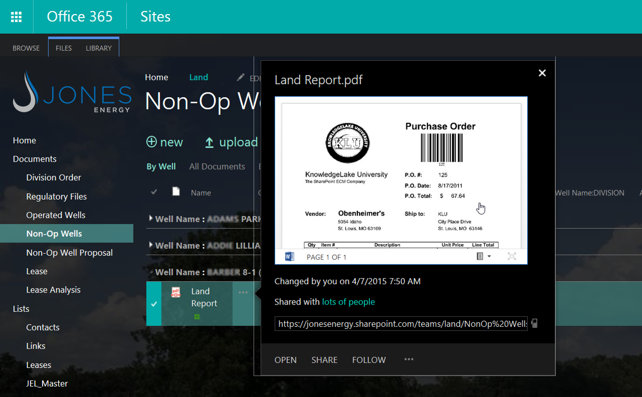This screenshot has height=397, width=642.
Task: Open Lease in the left navigation
Action: [x=37, y=271]
